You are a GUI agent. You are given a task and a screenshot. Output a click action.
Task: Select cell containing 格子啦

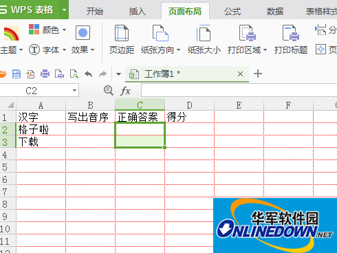pos(41,129)
